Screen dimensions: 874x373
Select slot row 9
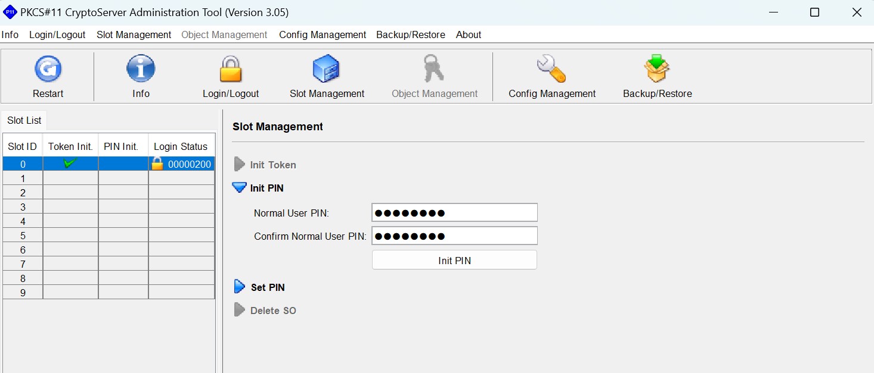click(x=109, y=292)
